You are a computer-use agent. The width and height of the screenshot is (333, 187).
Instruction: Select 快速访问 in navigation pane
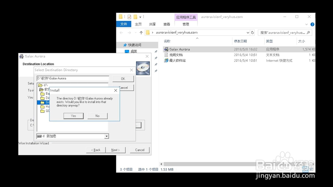135,45
